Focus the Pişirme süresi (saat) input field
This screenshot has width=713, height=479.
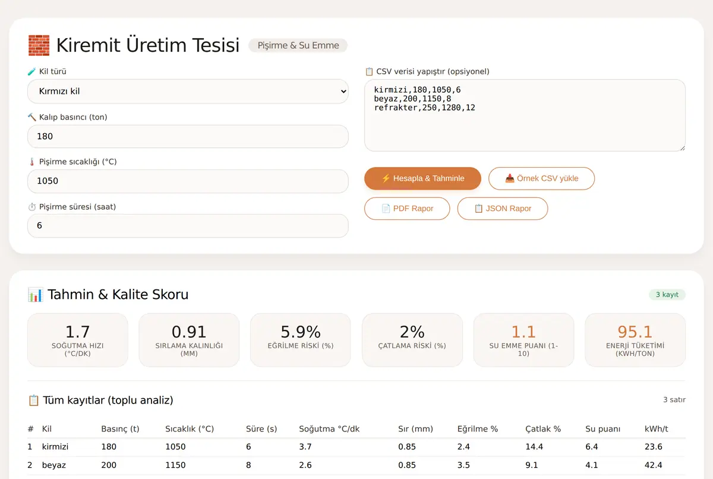click(188, 226)
